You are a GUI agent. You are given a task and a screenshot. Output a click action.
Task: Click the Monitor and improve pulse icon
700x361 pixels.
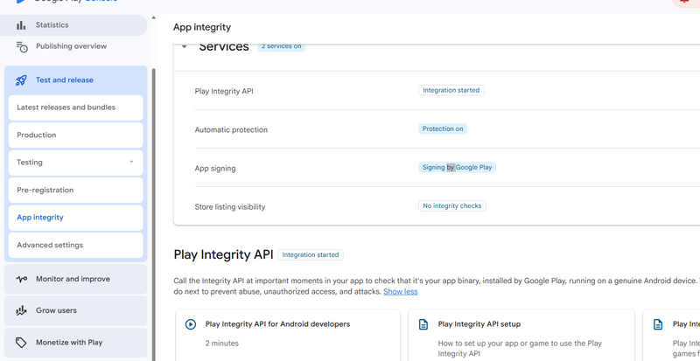[21, 279]
